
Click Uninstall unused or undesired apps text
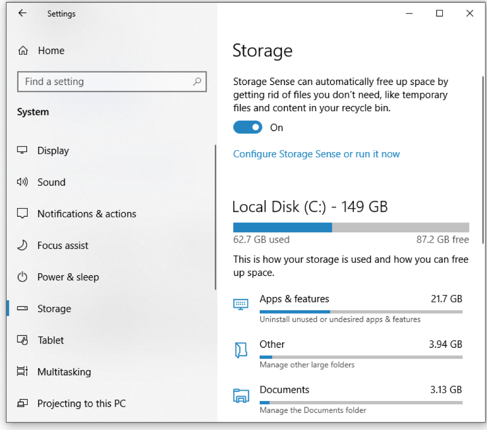pyautogui.click(x=340, y=319)
